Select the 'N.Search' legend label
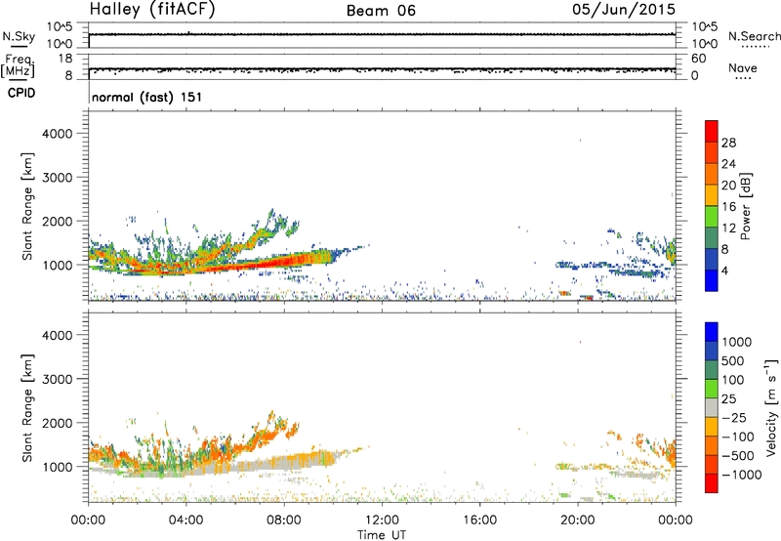 (755, 36)
